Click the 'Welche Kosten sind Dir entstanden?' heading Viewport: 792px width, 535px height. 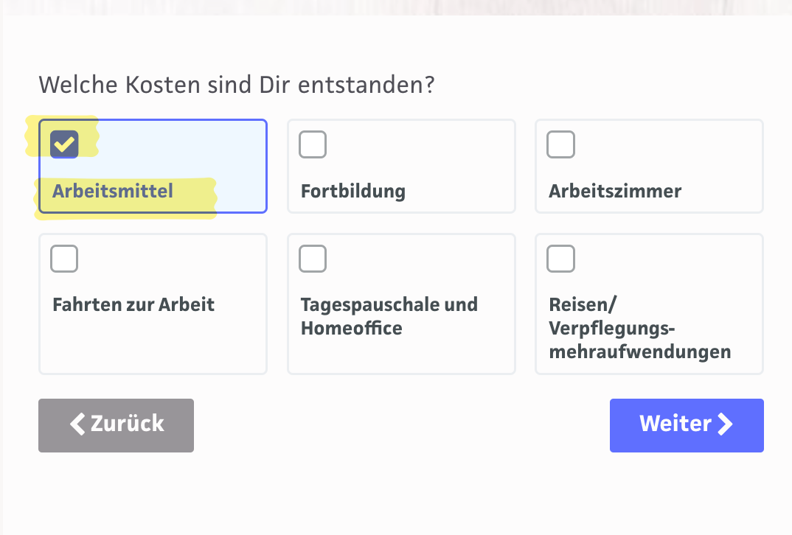point(237,85)
